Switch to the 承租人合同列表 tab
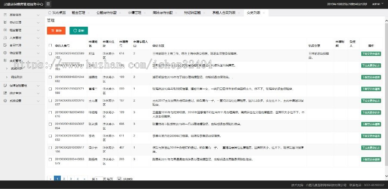This screenshot has height=189, width=388. [224, 13]
